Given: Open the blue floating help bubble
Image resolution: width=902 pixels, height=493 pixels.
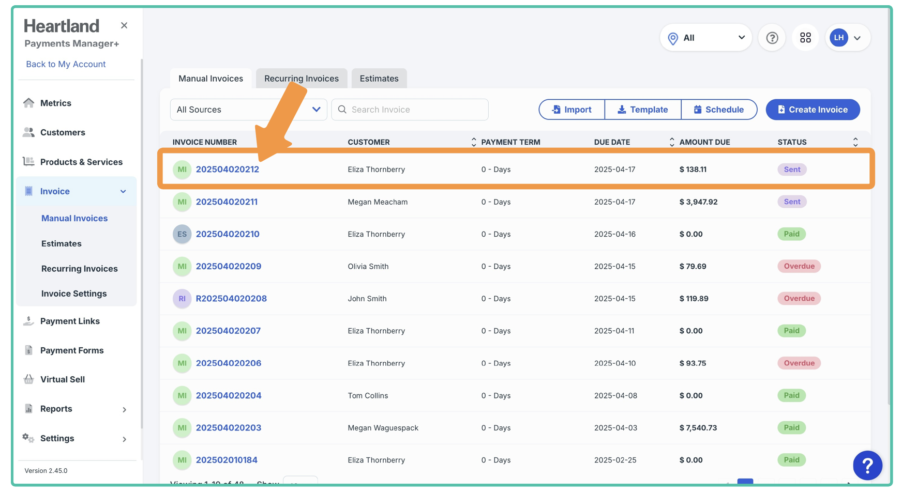Looking at the screenshot, I should pos(867,466).
